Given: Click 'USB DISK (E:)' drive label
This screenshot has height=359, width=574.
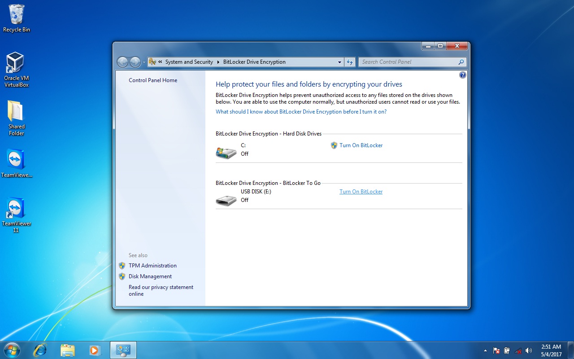Looking at the screenshot, I should click(256, 192).
